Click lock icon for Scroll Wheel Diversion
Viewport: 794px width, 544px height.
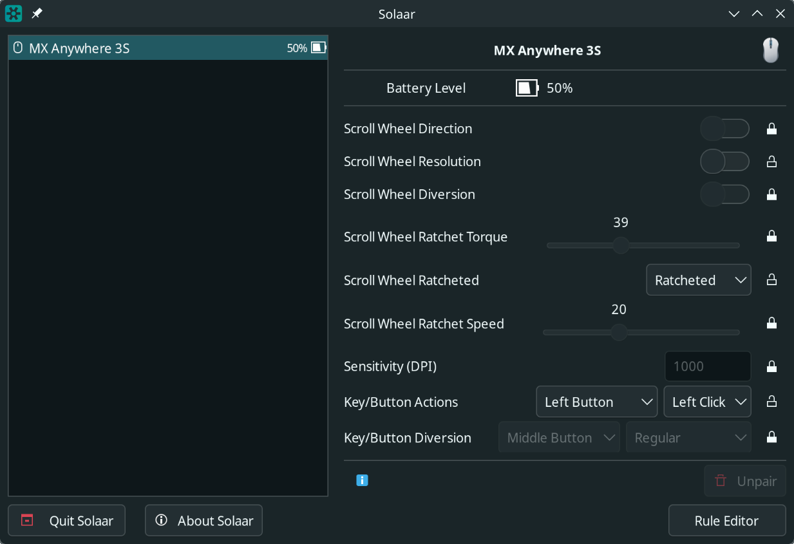[771, 194]
